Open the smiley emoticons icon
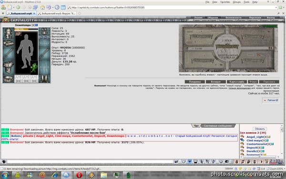The width and height of the screenshot is (286, 179). coord(221,162)
